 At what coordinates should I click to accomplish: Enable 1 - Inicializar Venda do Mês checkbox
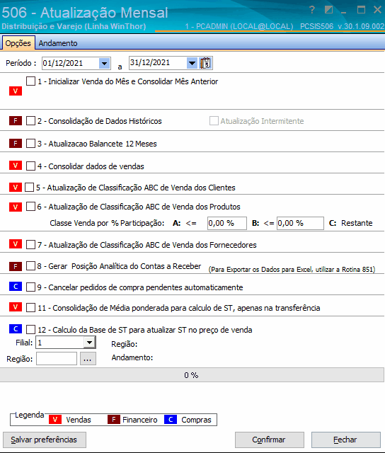tap(30, 81)
